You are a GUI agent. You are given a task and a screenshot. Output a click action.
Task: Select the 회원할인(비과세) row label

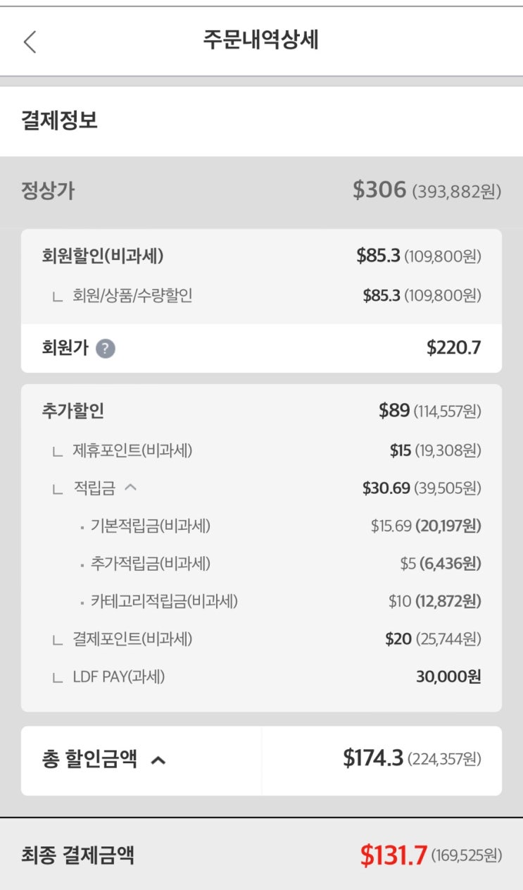103,257
